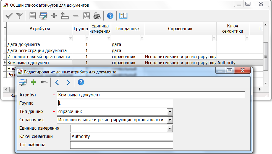Click the vertical scrollbar down arrow
The image size is (272, 154).
(266, 83)
